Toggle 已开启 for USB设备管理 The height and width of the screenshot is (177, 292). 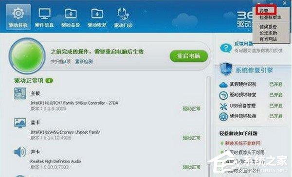pyautogui.click(x=276, y=106)
